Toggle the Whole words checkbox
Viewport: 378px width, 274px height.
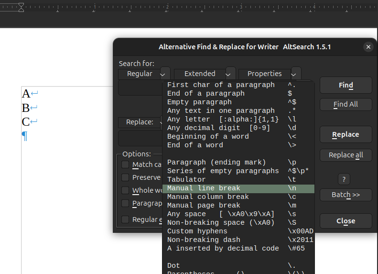(125, 190)
